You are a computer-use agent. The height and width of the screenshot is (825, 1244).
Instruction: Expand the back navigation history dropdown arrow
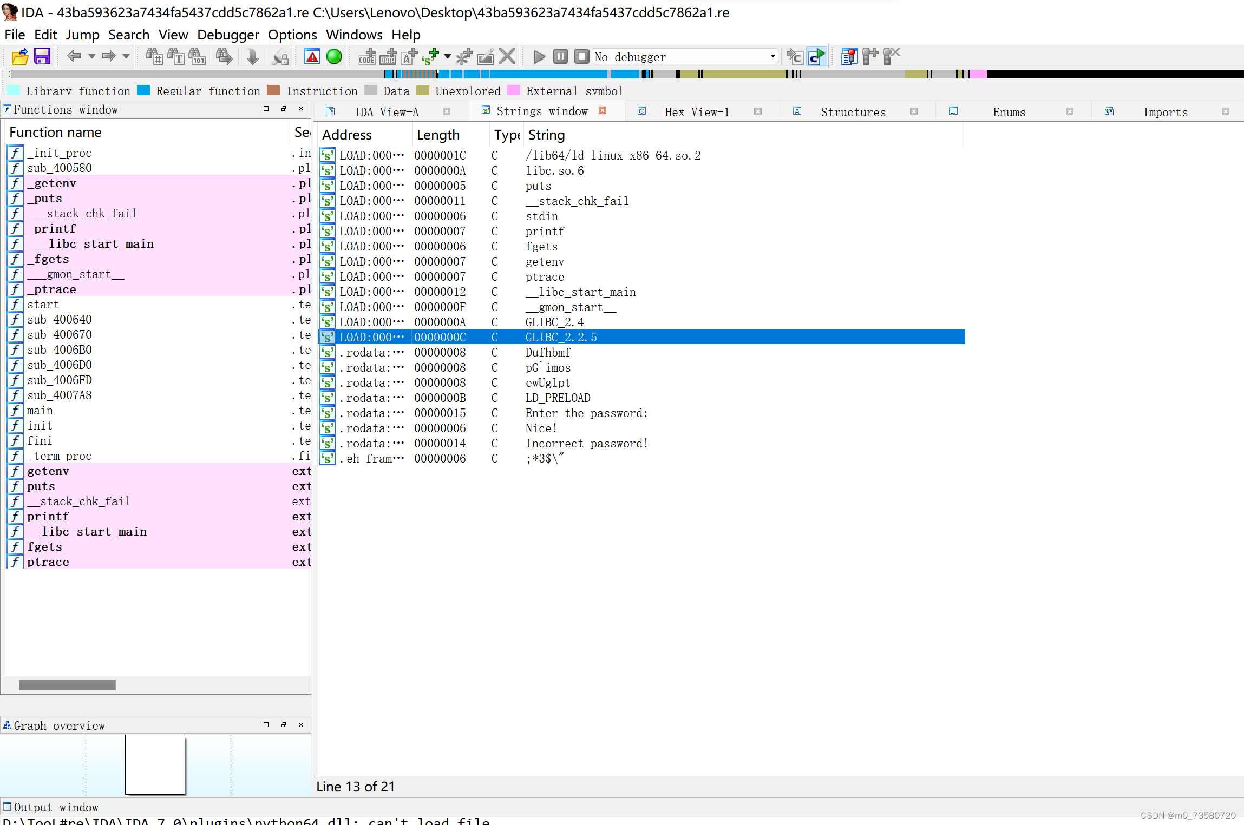92,56
